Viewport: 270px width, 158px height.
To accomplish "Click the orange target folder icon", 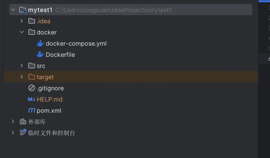I will [31, 77].
